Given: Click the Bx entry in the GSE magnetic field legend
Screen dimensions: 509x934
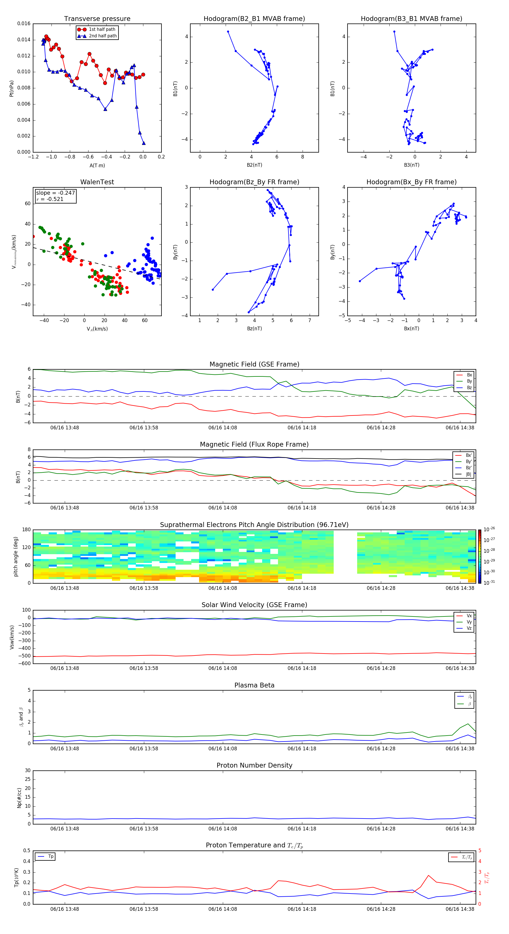Looking at the screenshot, I should pos(464,375).
